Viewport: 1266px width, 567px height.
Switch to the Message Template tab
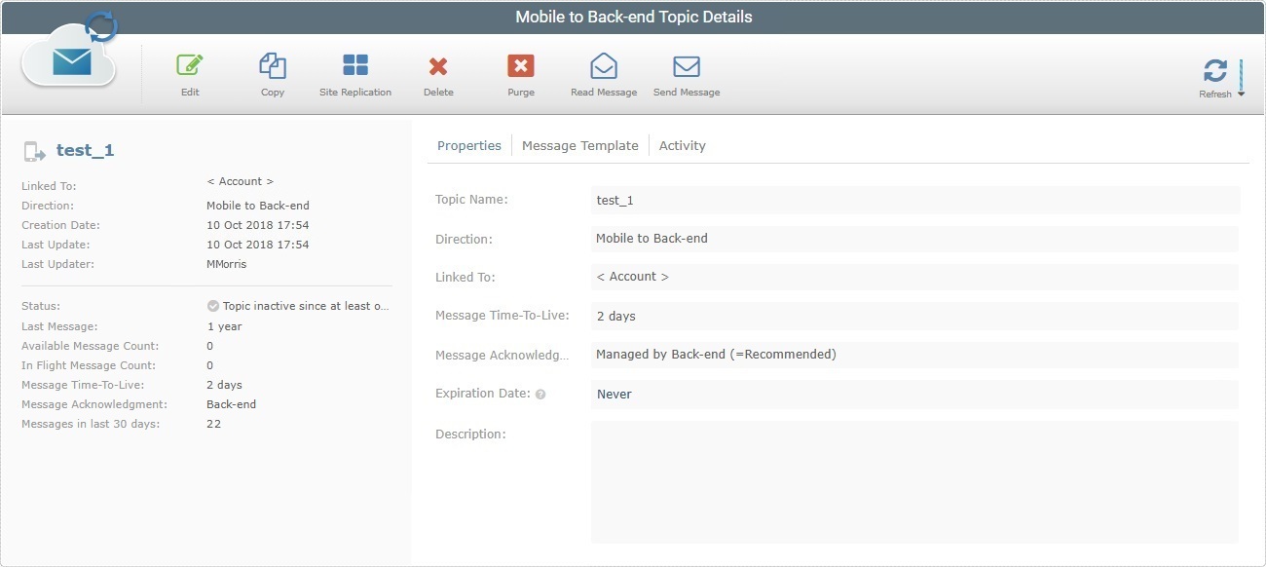click(580, 145)
